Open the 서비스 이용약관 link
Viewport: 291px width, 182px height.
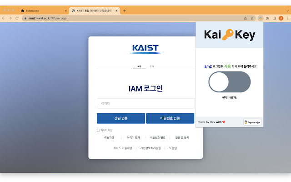(x=123, y=148)
